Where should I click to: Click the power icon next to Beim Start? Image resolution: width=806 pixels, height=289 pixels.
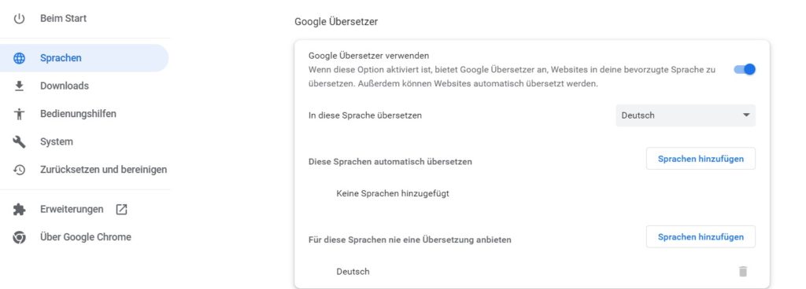[x=19, y=19]
